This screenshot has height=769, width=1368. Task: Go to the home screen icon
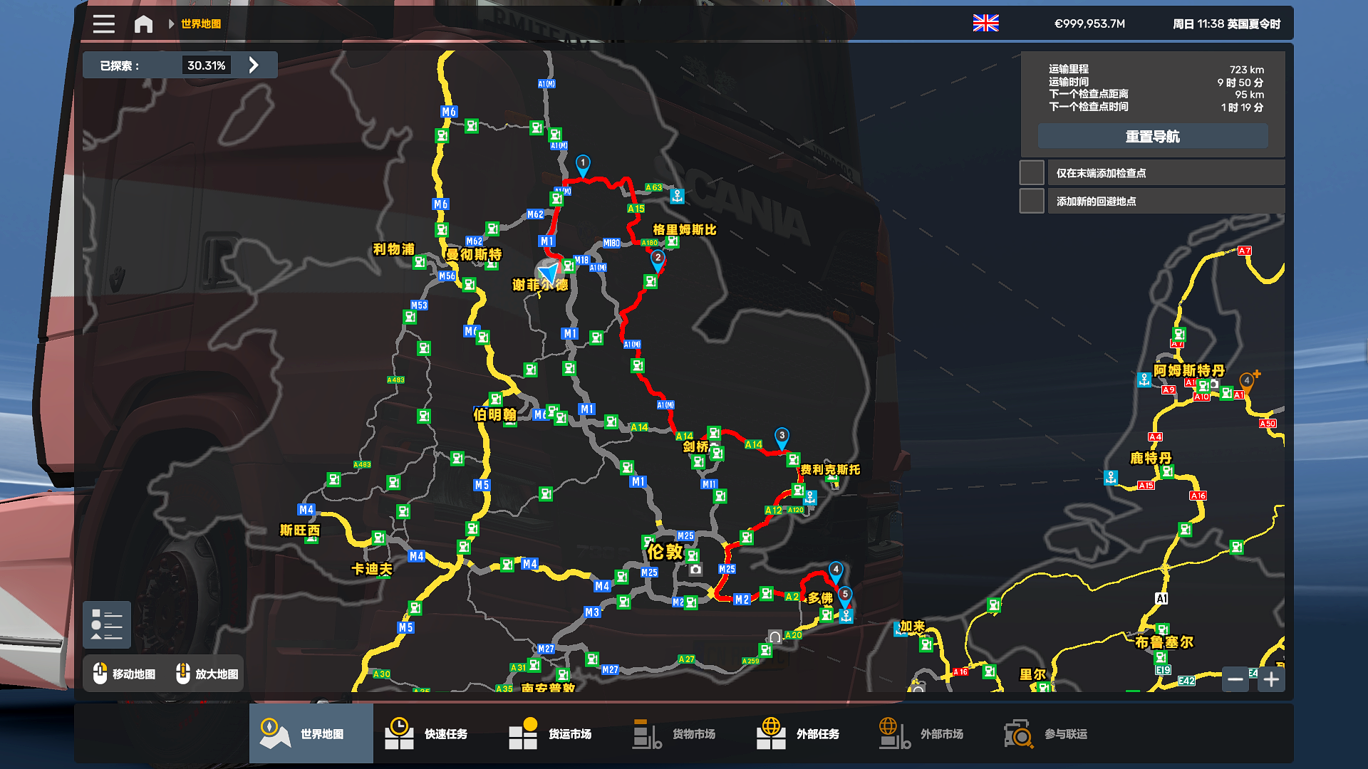coord(143,23)
